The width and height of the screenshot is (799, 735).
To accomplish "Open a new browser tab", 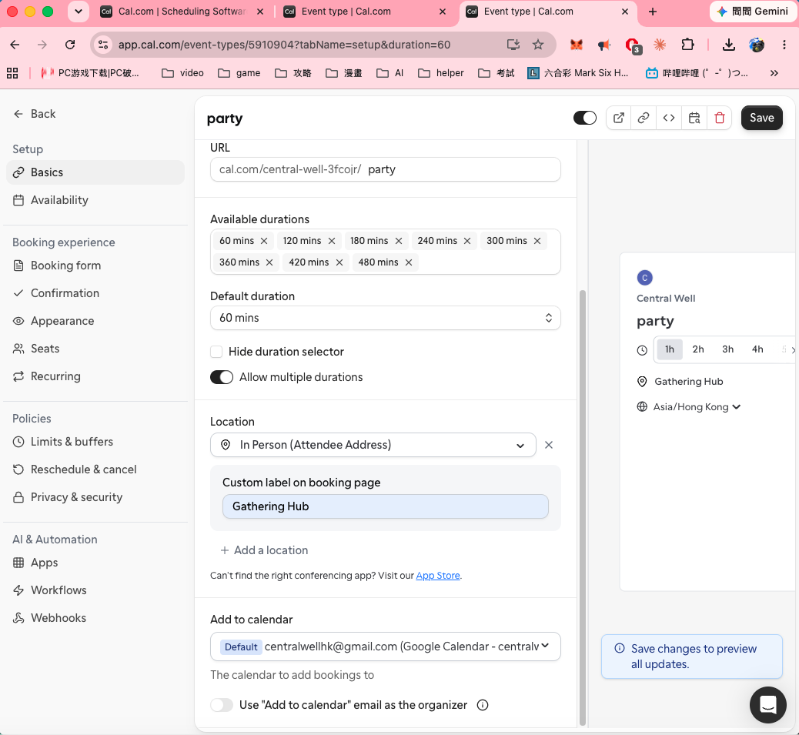I will (x=653, y=12).
